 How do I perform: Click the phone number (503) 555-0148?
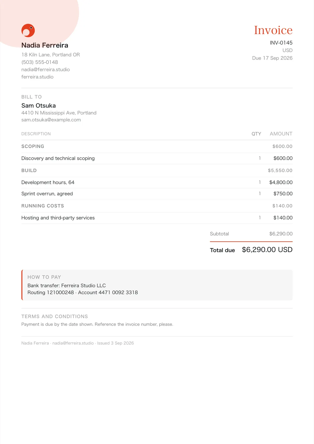click(x=40, y=62)
